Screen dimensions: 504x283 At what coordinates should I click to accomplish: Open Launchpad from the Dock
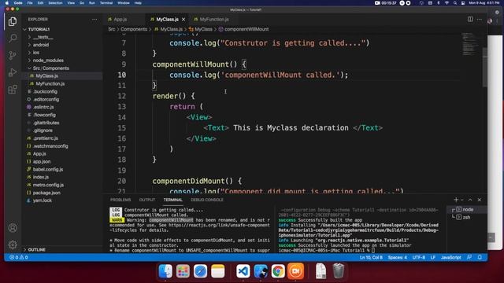[x=183, y=271]
